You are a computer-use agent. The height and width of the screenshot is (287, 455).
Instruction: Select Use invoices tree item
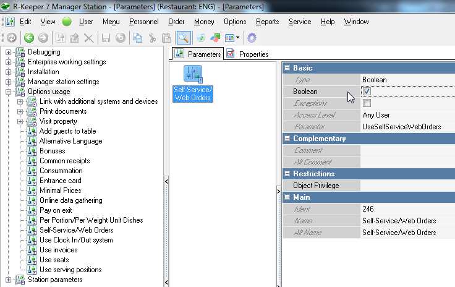[59, 250]
